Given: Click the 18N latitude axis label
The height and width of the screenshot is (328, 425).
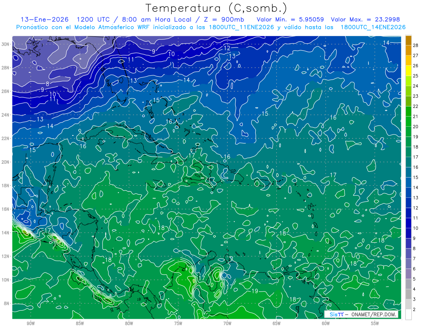Looking at the screenshot, I should click(x=6, y=185).
